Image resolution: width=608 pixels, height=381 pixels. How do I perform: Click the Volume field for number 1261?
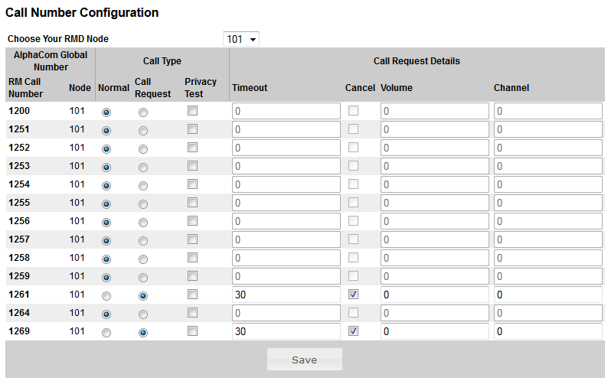(x=434, y=295)
